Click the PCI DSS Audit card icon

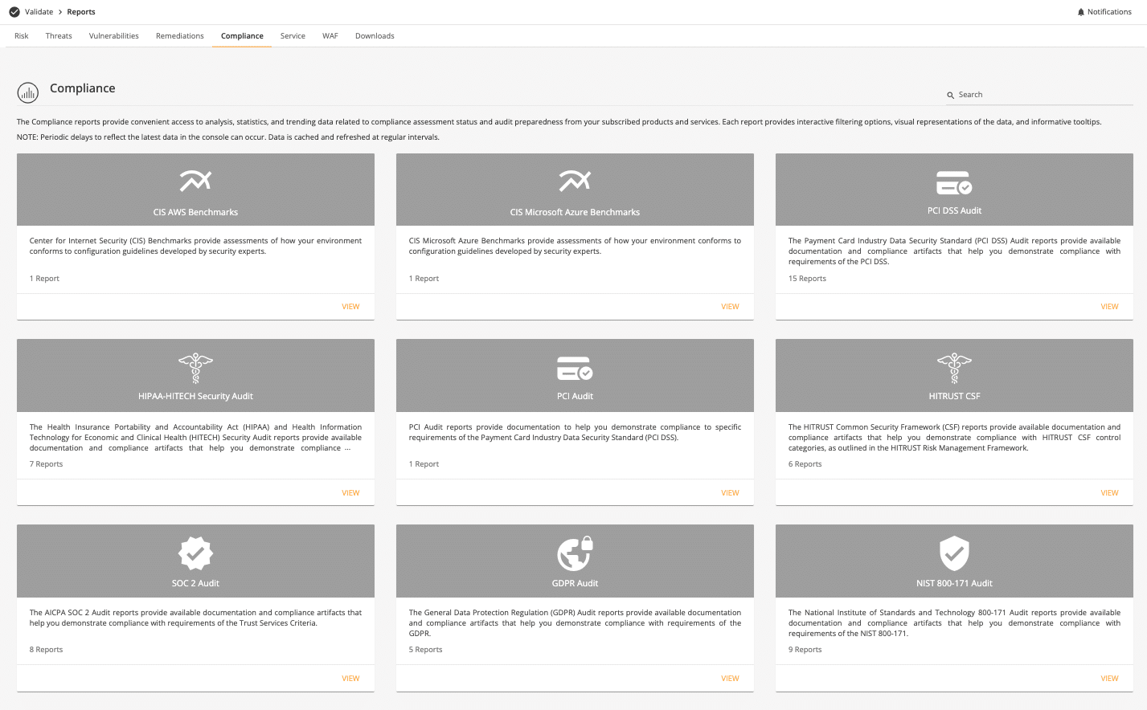pyautogui.click(x=954, y=182)
